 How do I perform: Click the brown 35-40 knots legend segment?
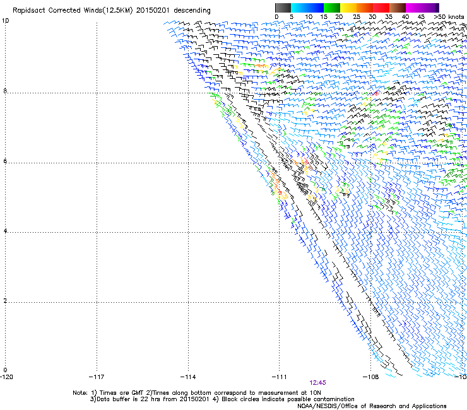pos(398,8)
